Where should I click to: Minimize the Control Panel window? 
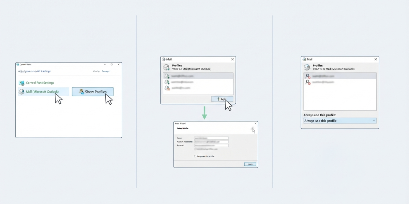pyautogui.click(x=105, y=64)
